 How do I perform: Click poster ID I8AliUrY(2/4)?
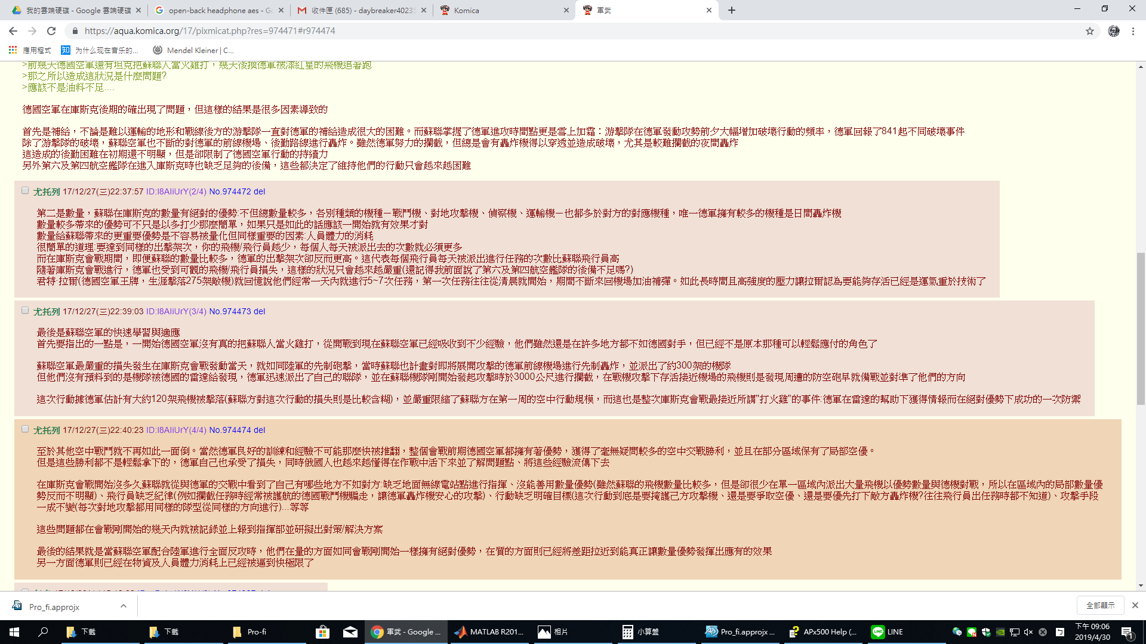tap(176, 191)
